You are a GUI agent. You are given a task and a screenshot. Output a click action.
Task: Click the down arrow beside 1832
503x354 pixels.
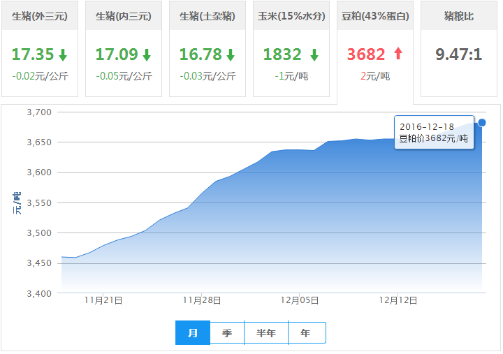click(314, 55)
